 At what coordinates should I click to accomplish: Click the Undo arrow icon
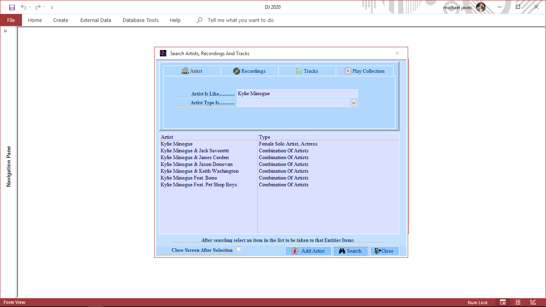coord(24,7)
